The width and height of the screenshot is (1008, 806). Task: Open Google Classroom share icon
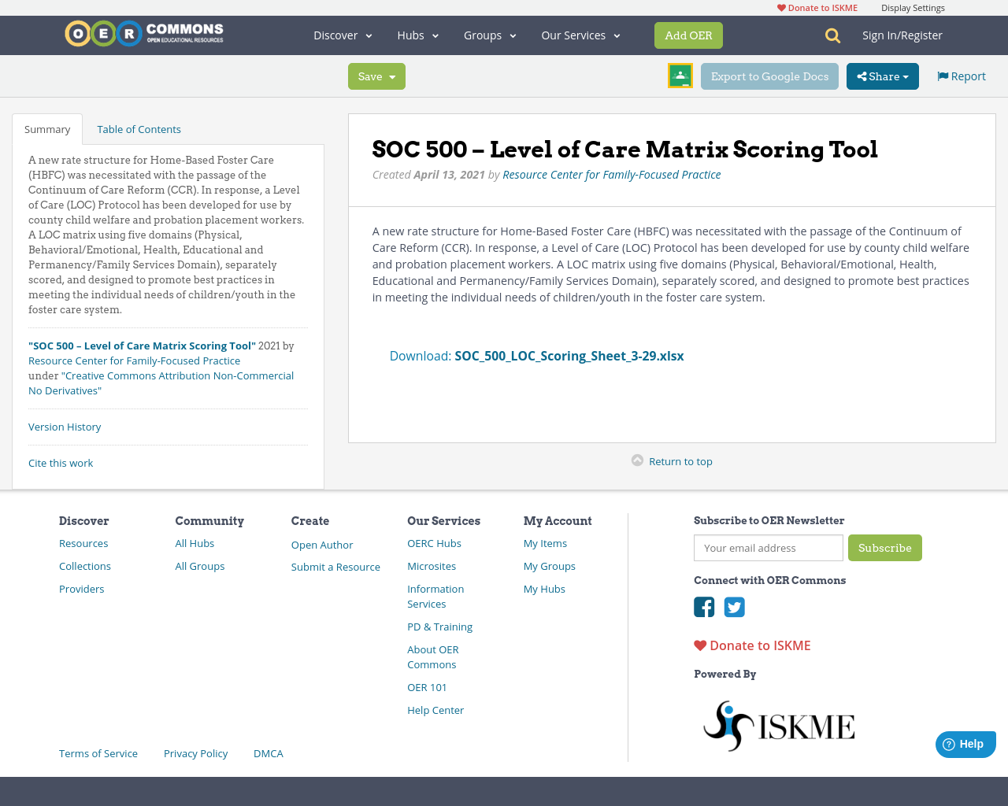tap(680, 75)
